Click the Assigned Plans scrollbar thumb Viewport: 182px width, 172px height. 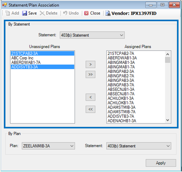click(x=168, y=60)
